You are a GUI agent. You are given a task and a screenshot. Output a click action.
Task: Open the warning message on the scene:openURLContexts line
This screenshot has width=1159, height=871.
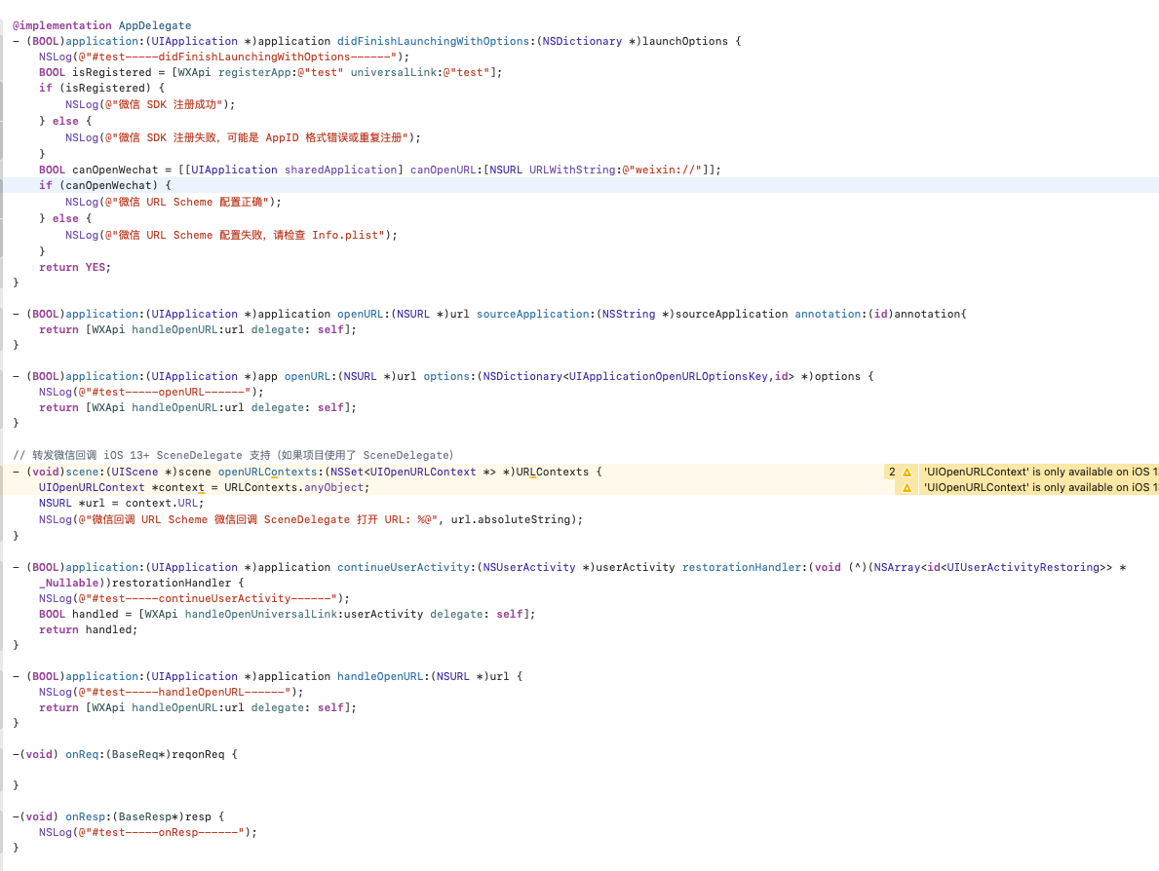click(1039, 472)
